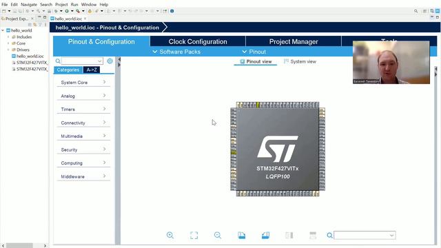This screenshot has height=248, width=441.
Task: Click the magnifier beside the category search
Action: (x=58, y=61)
